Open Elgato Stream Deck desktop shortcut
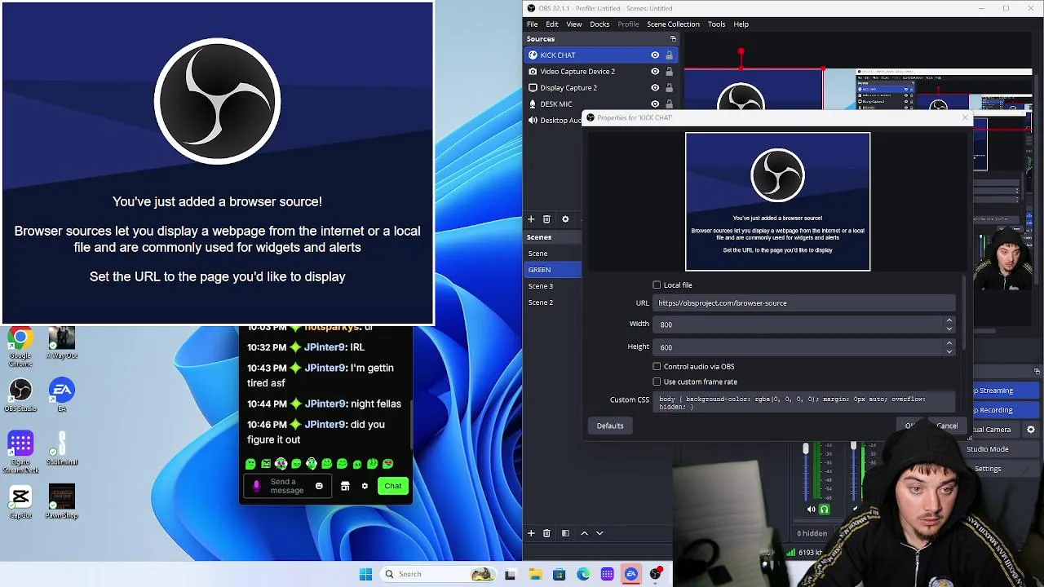Image resolution: width=1044 pixels, height=587 pixels. pos(20,452)
